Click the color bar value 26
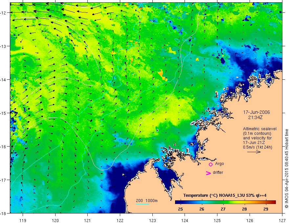The width and height of the screenshot is (289, 223). (x=202, y=209)
